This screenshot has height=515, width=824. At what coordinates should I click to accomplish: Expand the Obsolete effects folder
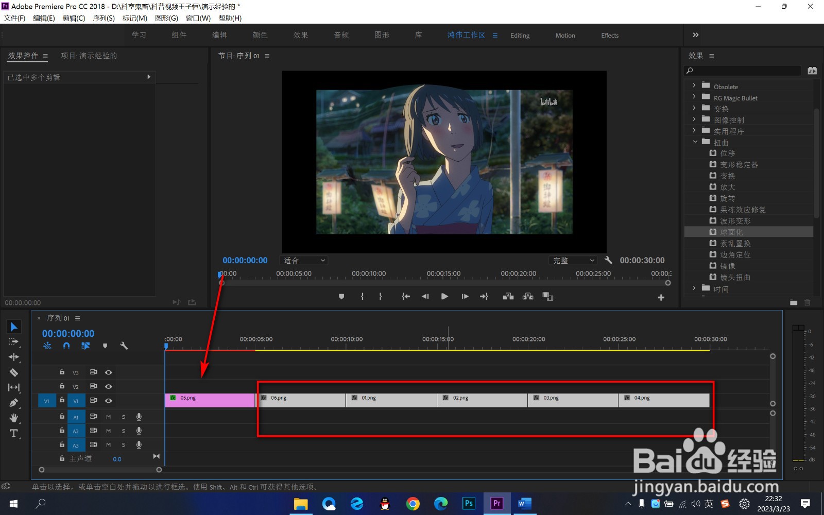[694, 86]
